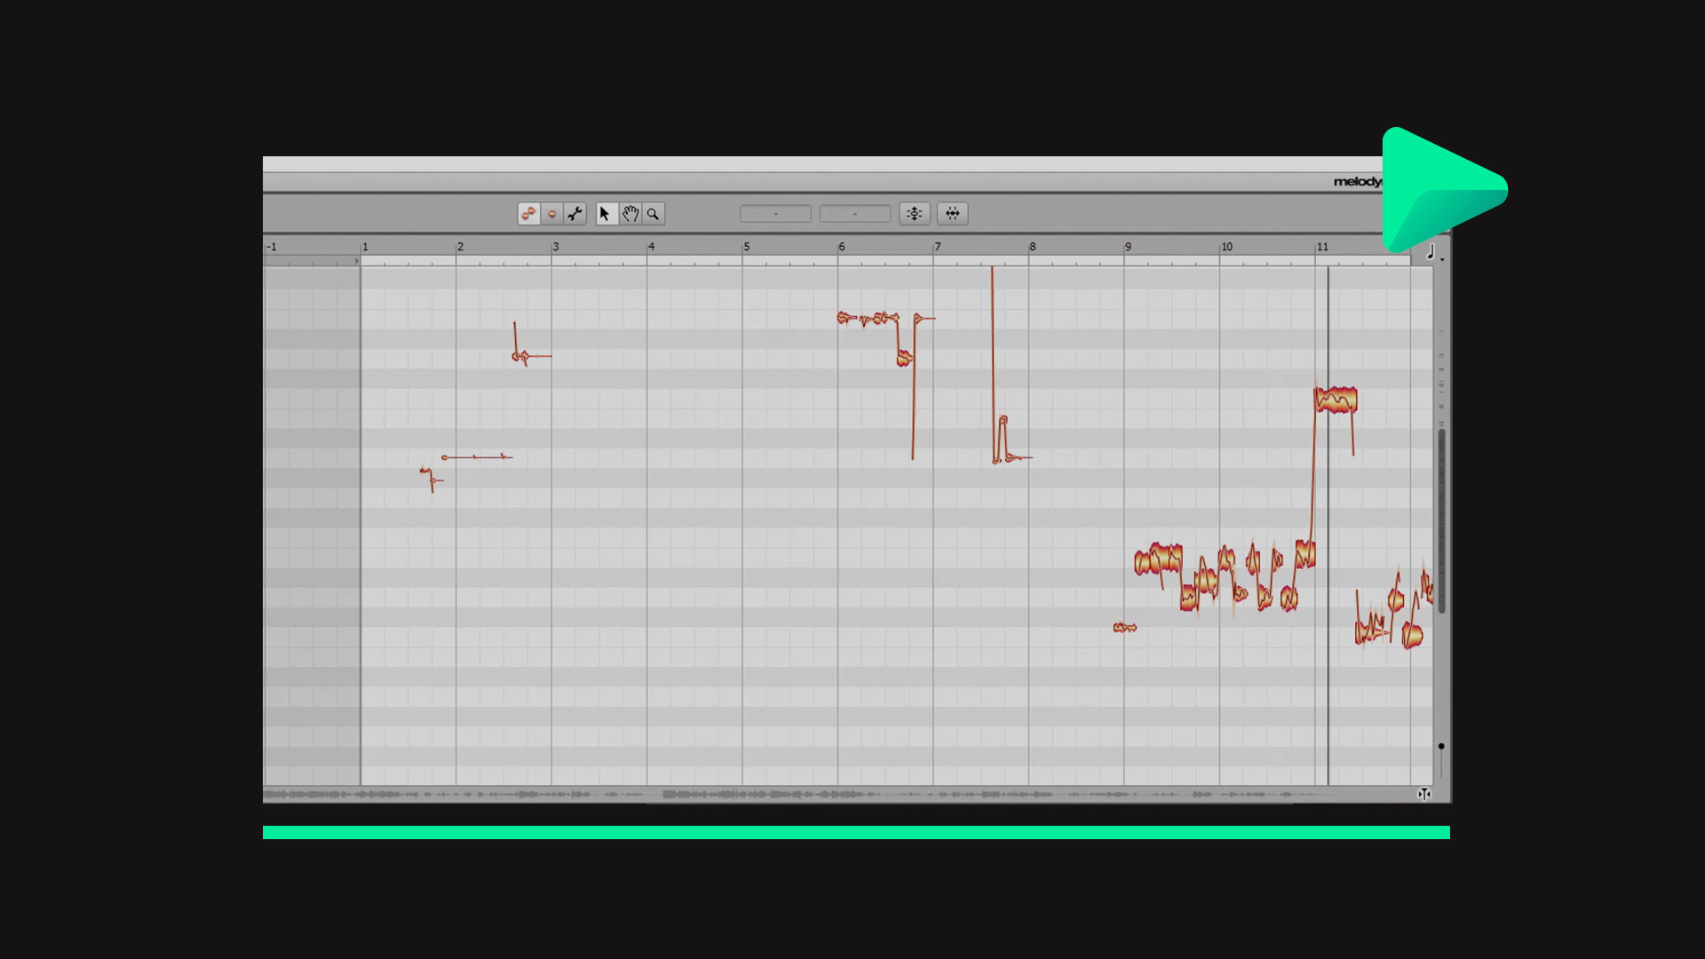The image size is (1705, 959).
Task: Click bar 11 on the time ruler
Action: (1322, 247)
